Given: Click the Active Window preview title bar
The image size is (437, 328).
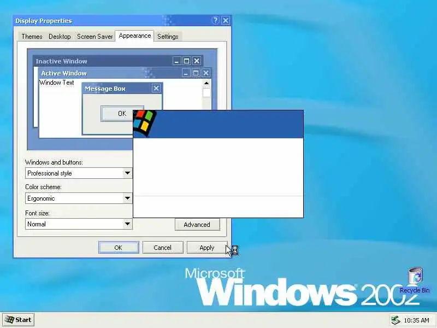Looking at the screenshot, I should 125,73.
